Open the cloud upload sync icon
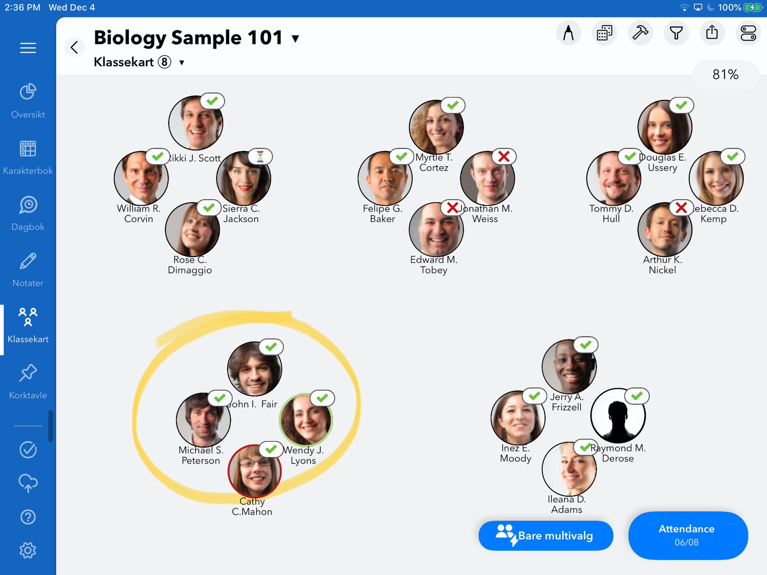Image resolution: width=767 pixels, height=575 pixels. [x=28, y=483]
